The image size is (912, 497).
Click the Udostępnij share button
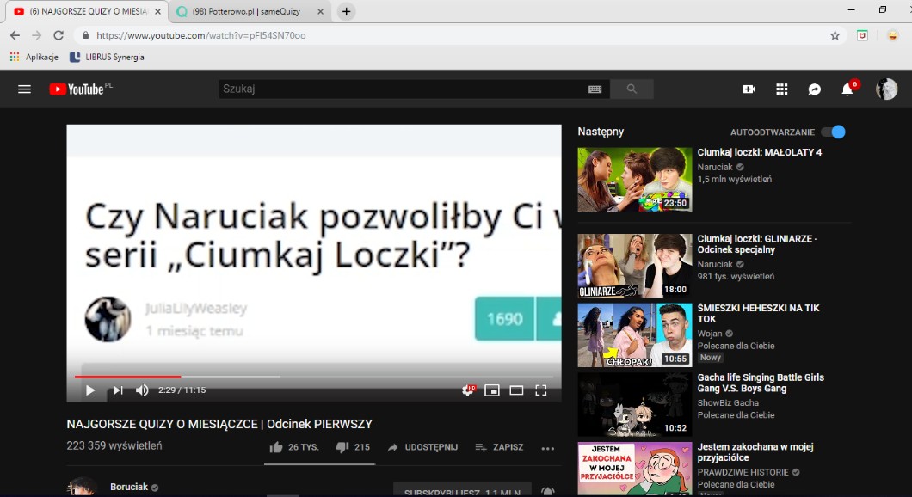[x=422, y=448]
